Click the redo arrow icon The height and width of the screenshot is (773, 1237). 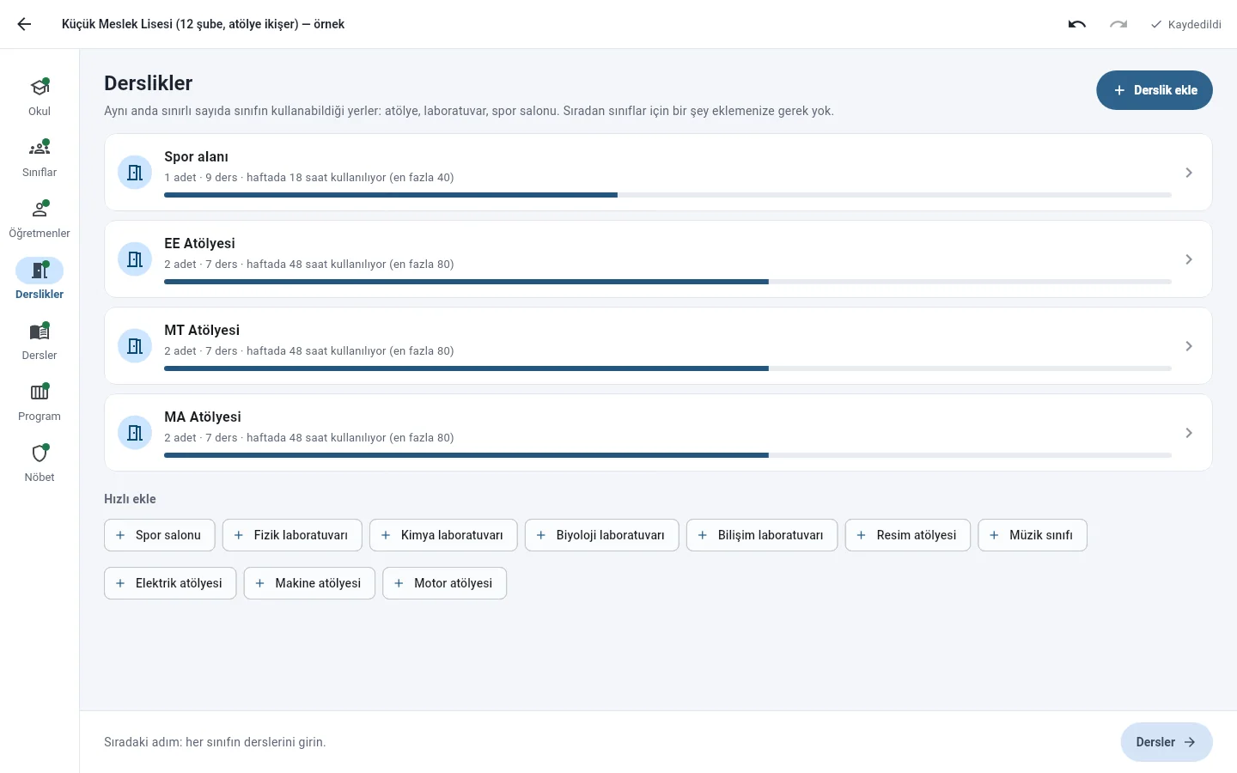click(x=1118, y=24)
